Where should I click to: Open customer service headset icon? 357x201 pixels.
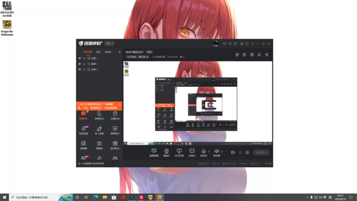pyautogui.click(x=224, y=43)
